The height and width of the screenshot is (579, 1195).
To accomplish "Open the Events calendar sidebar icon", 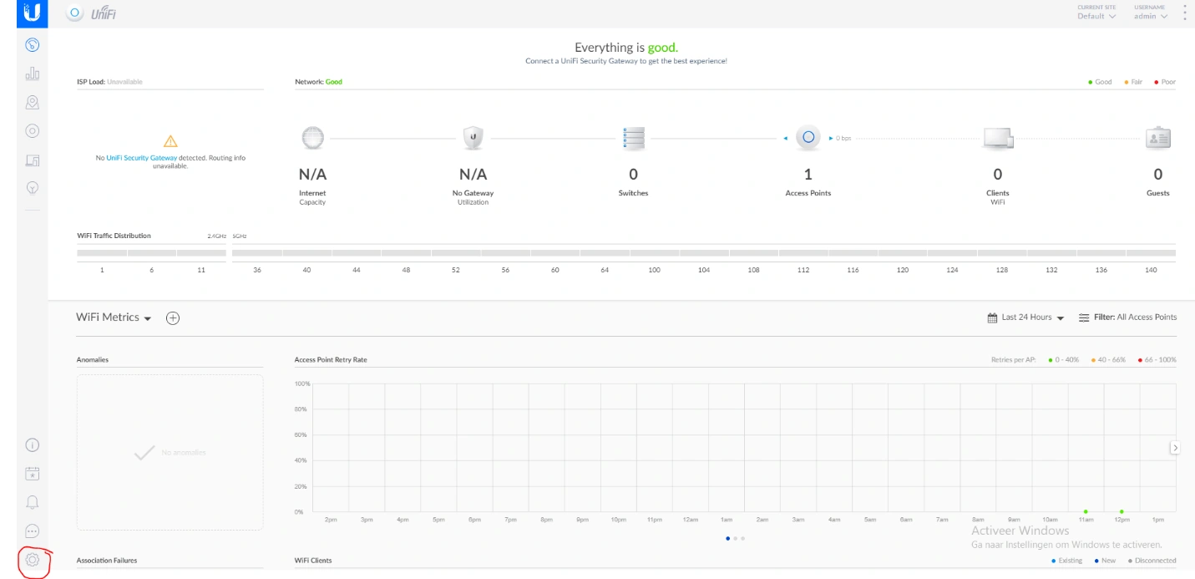I will point(33,474).
